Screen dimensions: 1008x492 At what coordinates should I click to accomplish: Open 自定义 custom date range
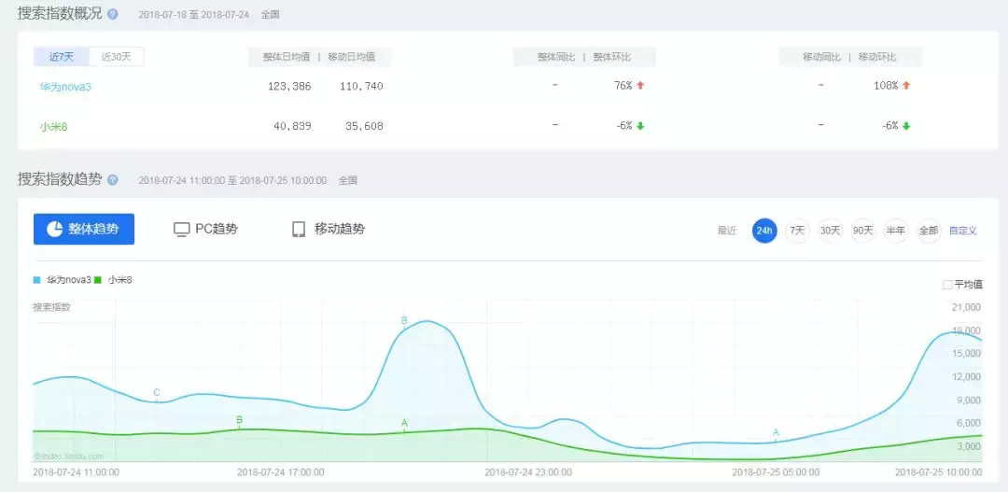click(963, 231)
